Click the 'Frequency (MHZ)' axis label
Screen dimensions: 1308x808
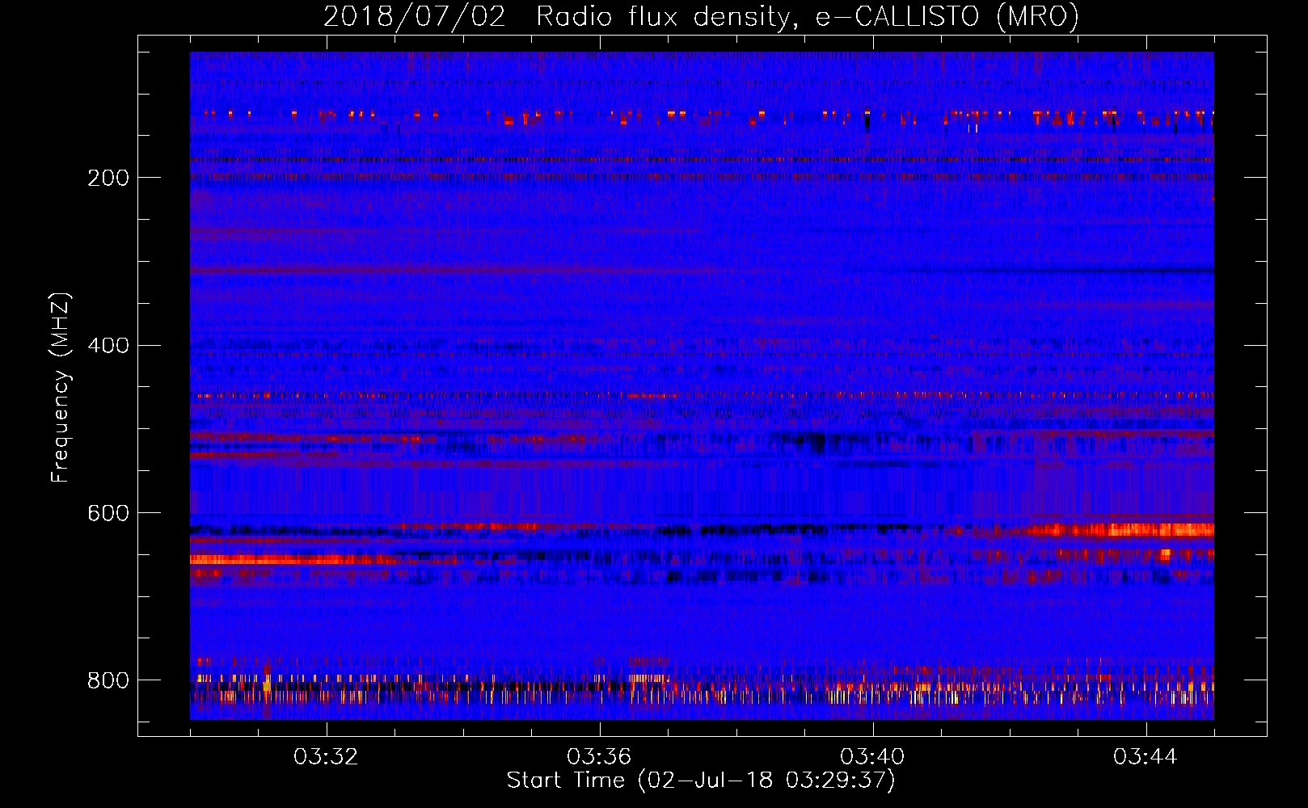pos(60,387)
